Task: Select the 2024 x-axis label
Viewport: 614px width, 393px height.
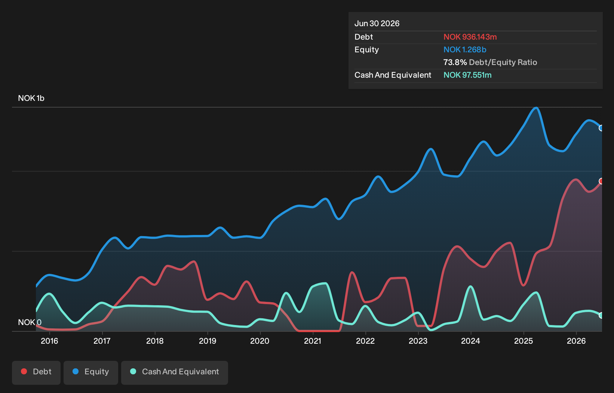Action: pos(470,341)
